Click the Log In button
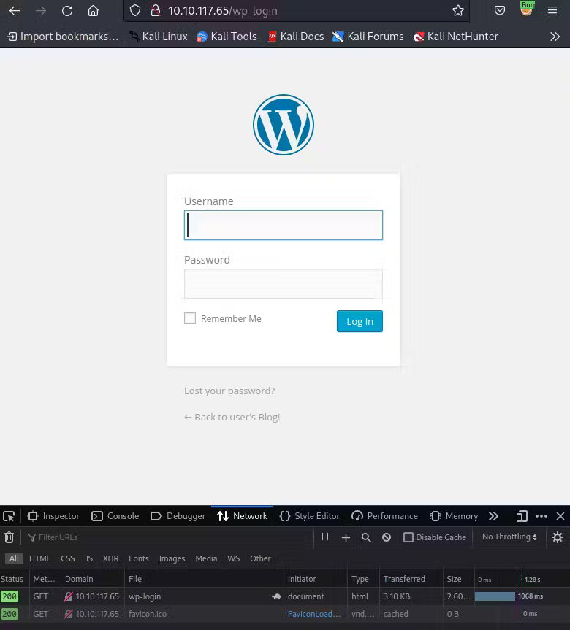Image resolution: width=570 pixels, height=630 pixels. [x=360, y=321]
